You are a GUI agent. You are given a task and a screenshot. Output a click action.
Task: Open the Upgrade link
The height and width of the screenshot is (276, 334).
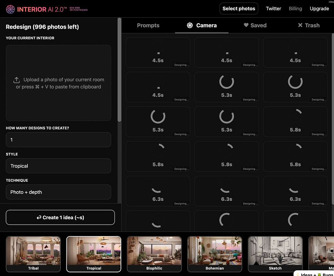pos(319,9)
